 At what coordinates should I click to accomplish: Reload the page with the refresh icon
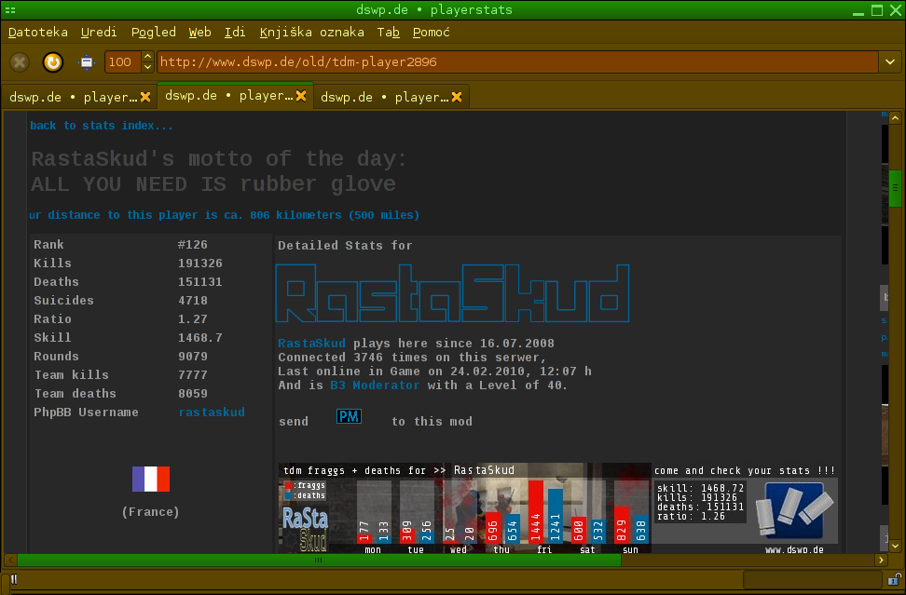pyautogui.click(x=53, y=62)
